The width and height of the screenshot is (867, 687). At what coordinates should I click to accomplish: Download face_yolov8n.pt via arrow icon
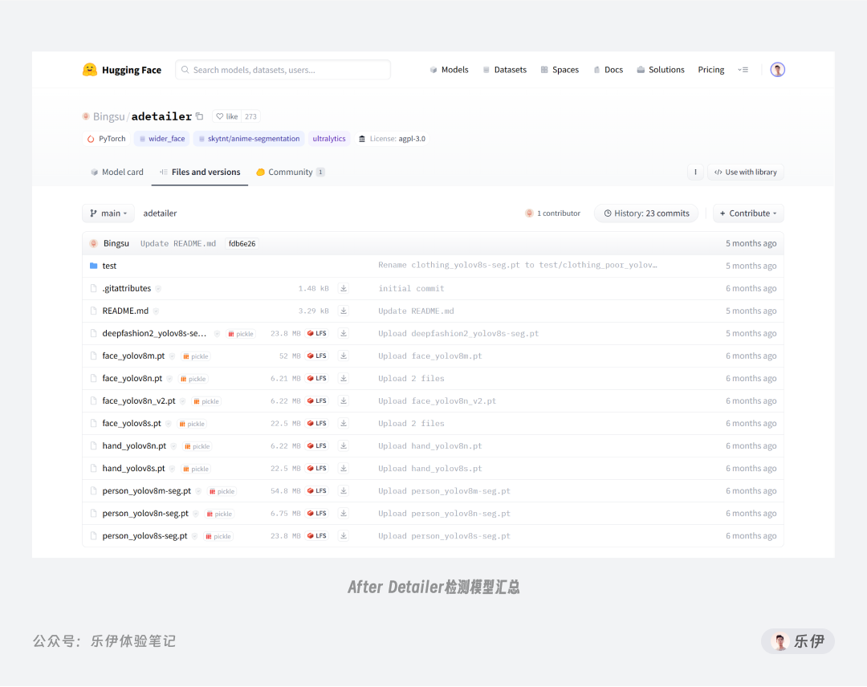pos(344,378)
